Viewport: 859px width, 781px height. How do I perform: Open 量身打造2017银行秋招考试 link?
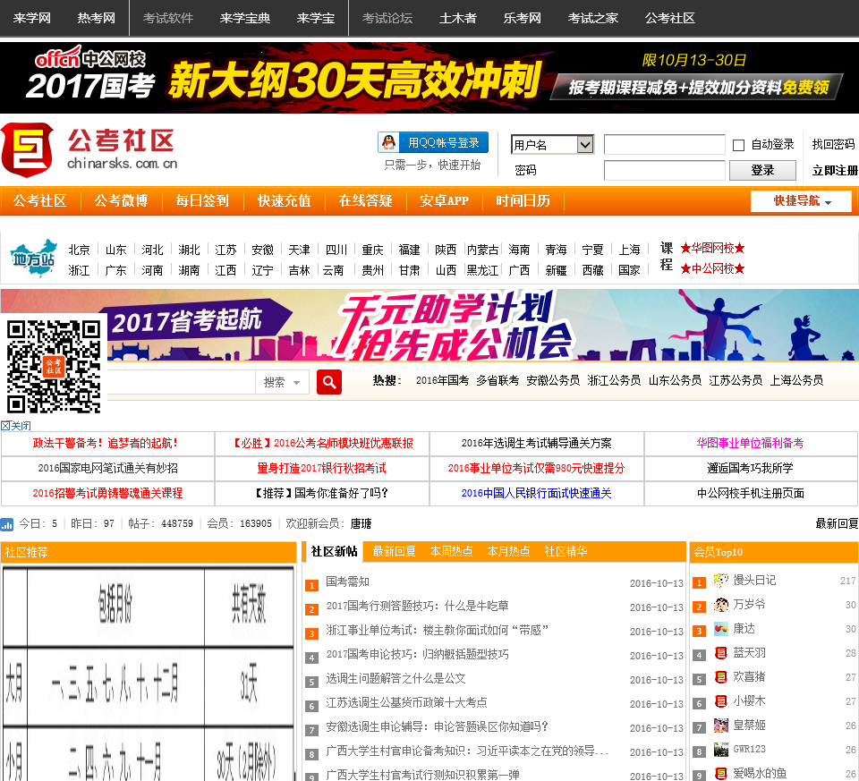pyautogui.click(x=321, y=468)
